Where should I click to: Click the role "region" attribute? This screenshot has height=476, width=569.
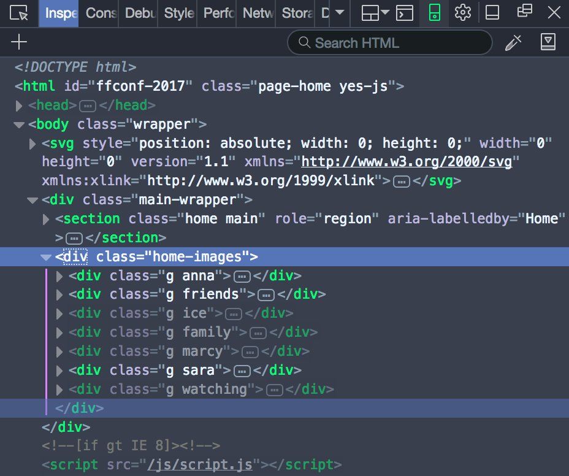click(327, 218)
